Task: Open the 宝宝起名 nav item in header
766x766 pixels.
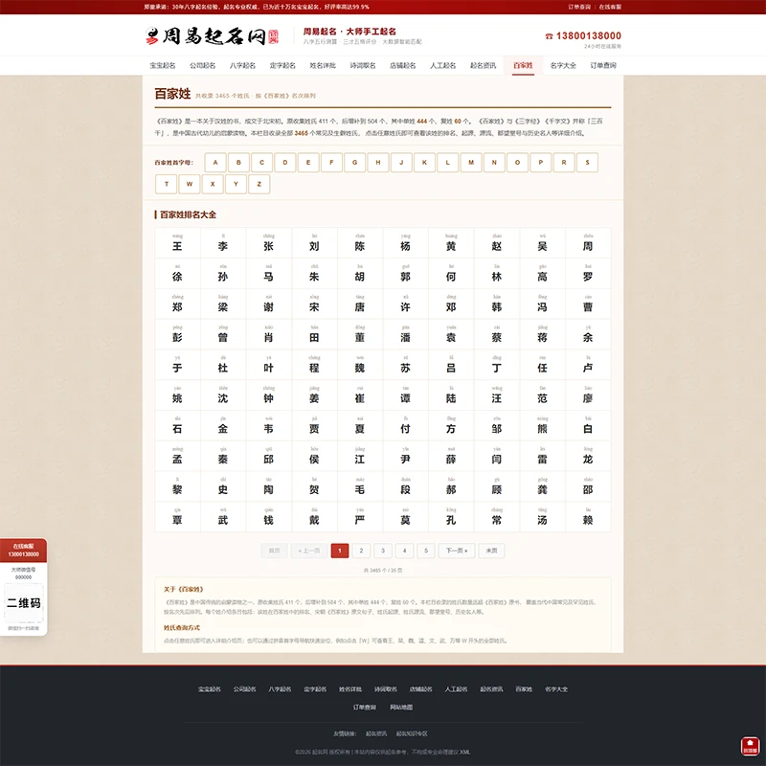Action: click(163, 65)
